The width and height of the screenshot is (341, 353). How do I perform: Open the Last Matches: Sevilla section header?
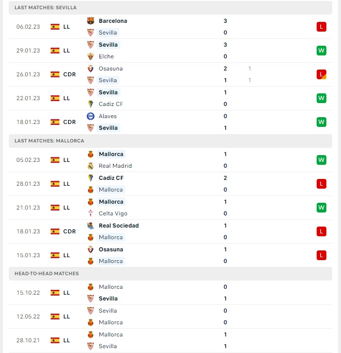(170, 8)
